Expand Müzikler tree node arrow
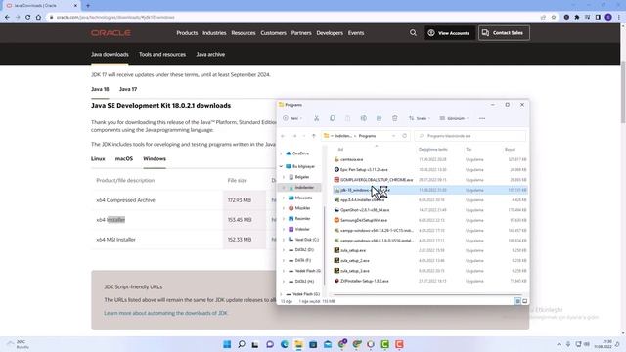 pos(284,208)
